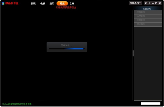Close the 极品影音盒 window
Image resolution: width=164 pixels, height=107 pixels.
[x=160, y=3]
